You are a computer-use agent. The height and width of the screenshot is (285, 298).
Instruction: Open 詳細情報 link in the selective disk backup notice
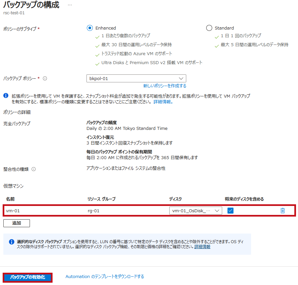(x=202, y=247)
